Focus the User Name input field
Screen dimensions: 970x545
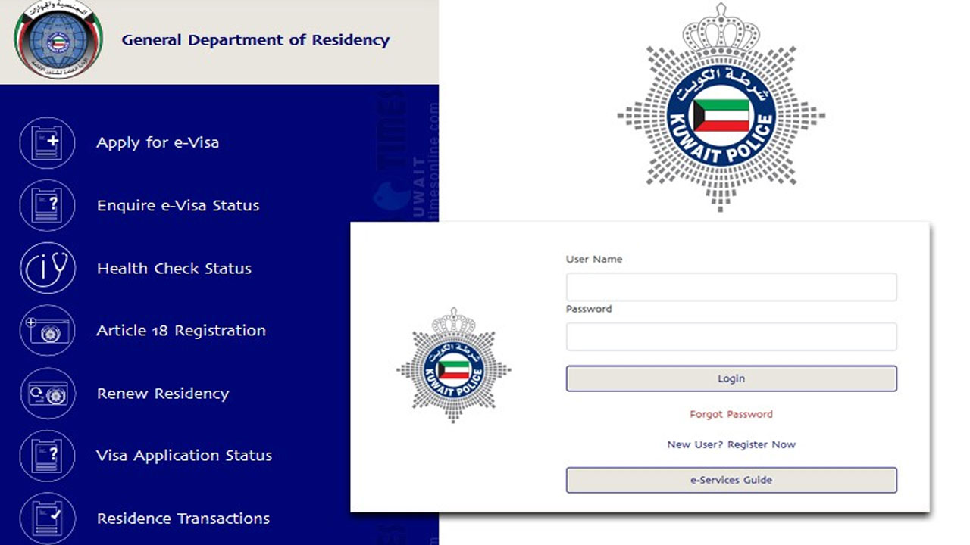(x=731, y=287)
